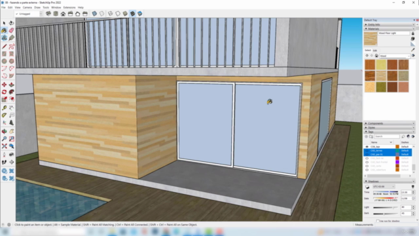Open the File menu

click(x=3, y=7)
